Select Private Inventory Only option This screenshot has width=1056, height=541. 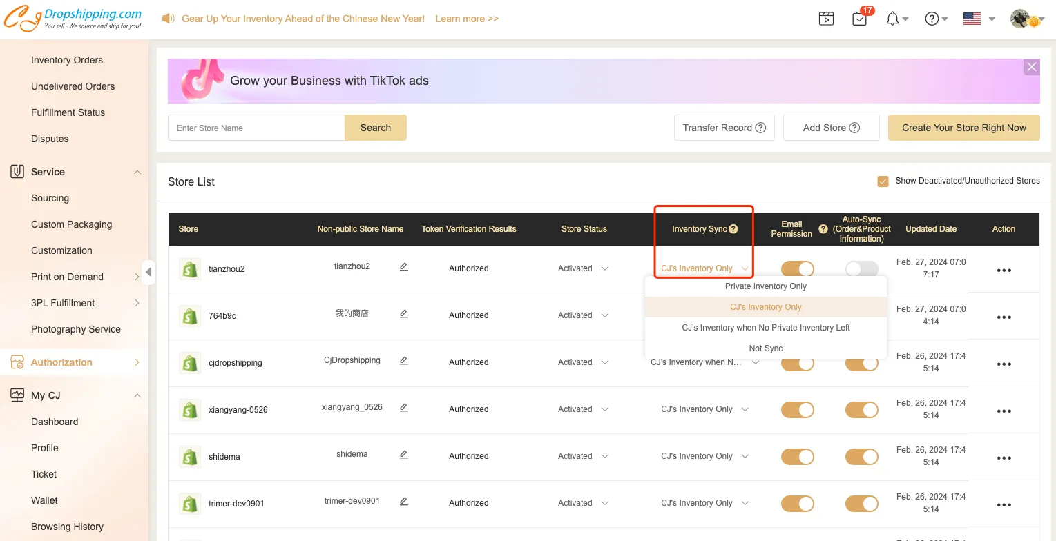(x=765, y=286)
